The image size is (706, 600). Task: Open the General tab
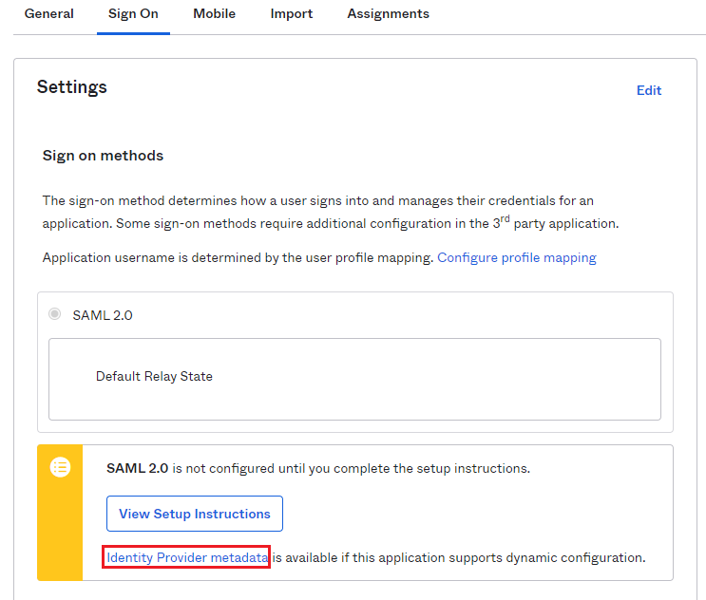click(x=48, y=14)
